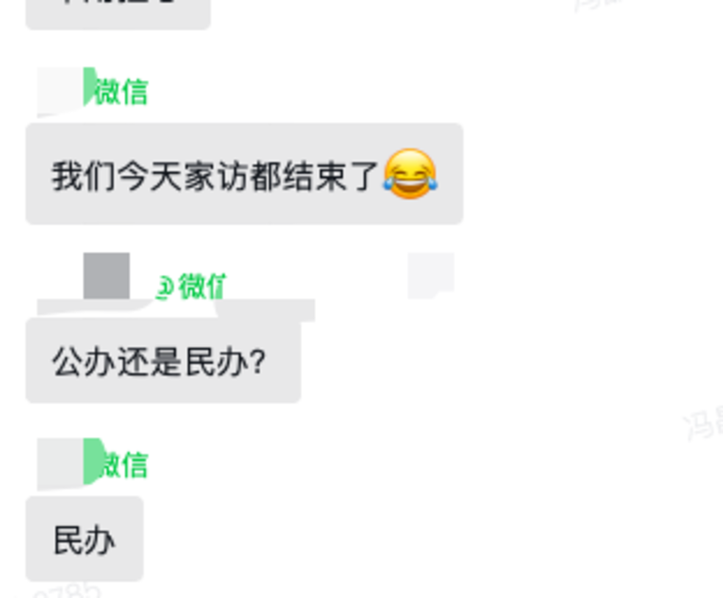Click the pale redacted block above the 民办 bubble
This screenshot has height=598, width=723.
click(60, 463)
